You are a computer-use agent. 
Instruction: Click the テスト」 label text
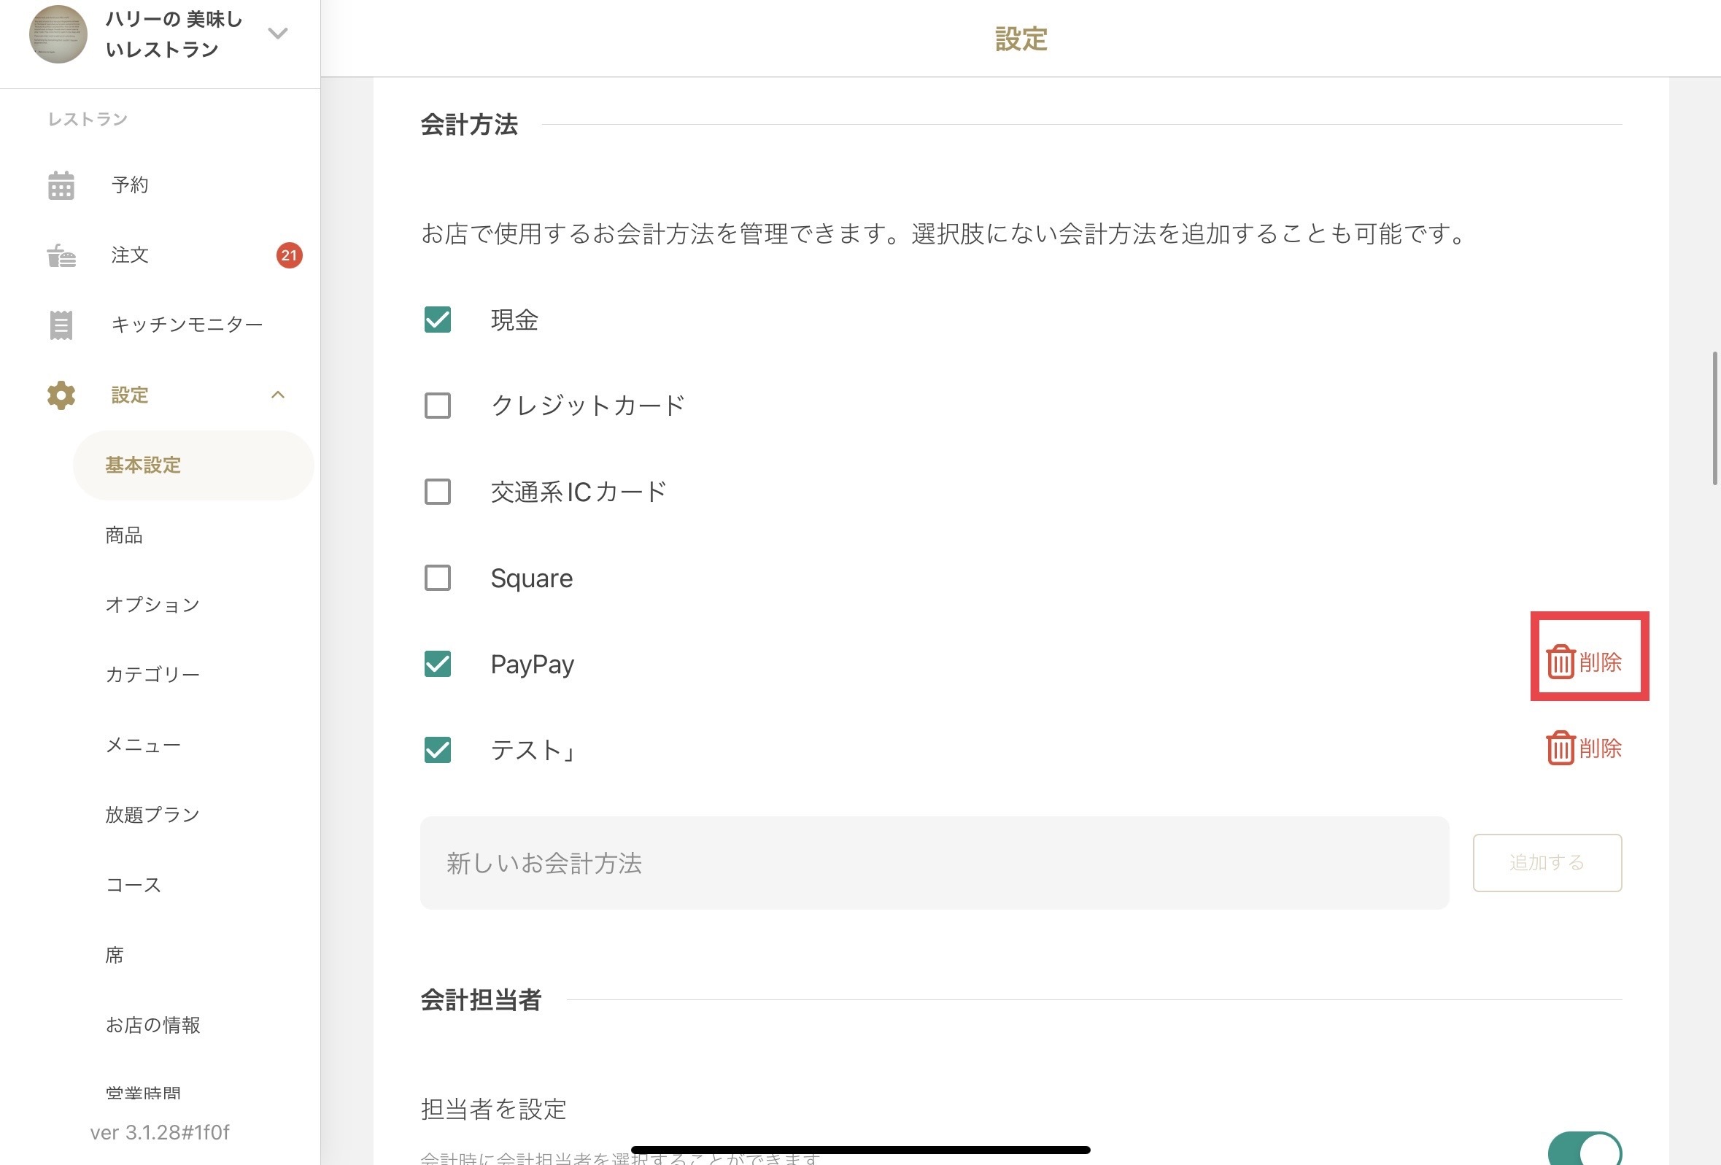click(534, 750)
